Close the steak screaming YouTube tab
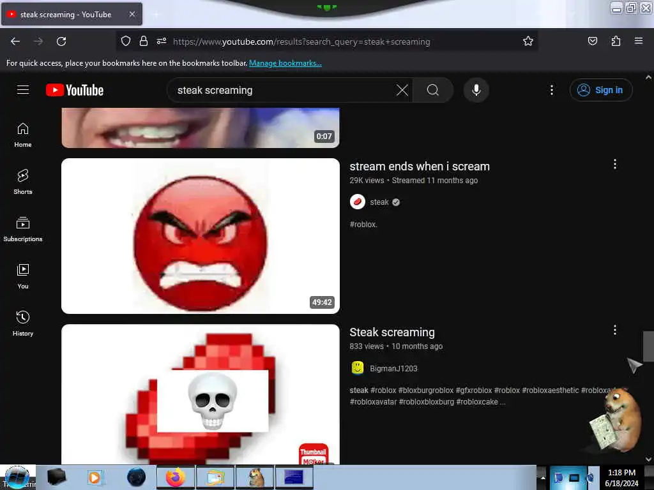Image resolution: width=654 pixels, height=490 pixels. point(132,14)
